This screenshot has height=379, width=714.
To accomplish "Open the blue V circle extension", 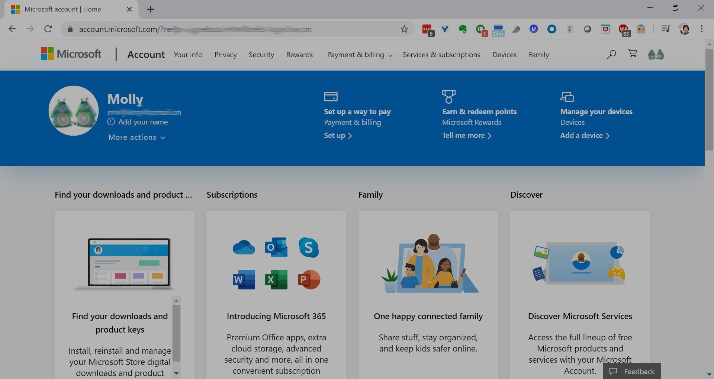I will coord(534,29).
